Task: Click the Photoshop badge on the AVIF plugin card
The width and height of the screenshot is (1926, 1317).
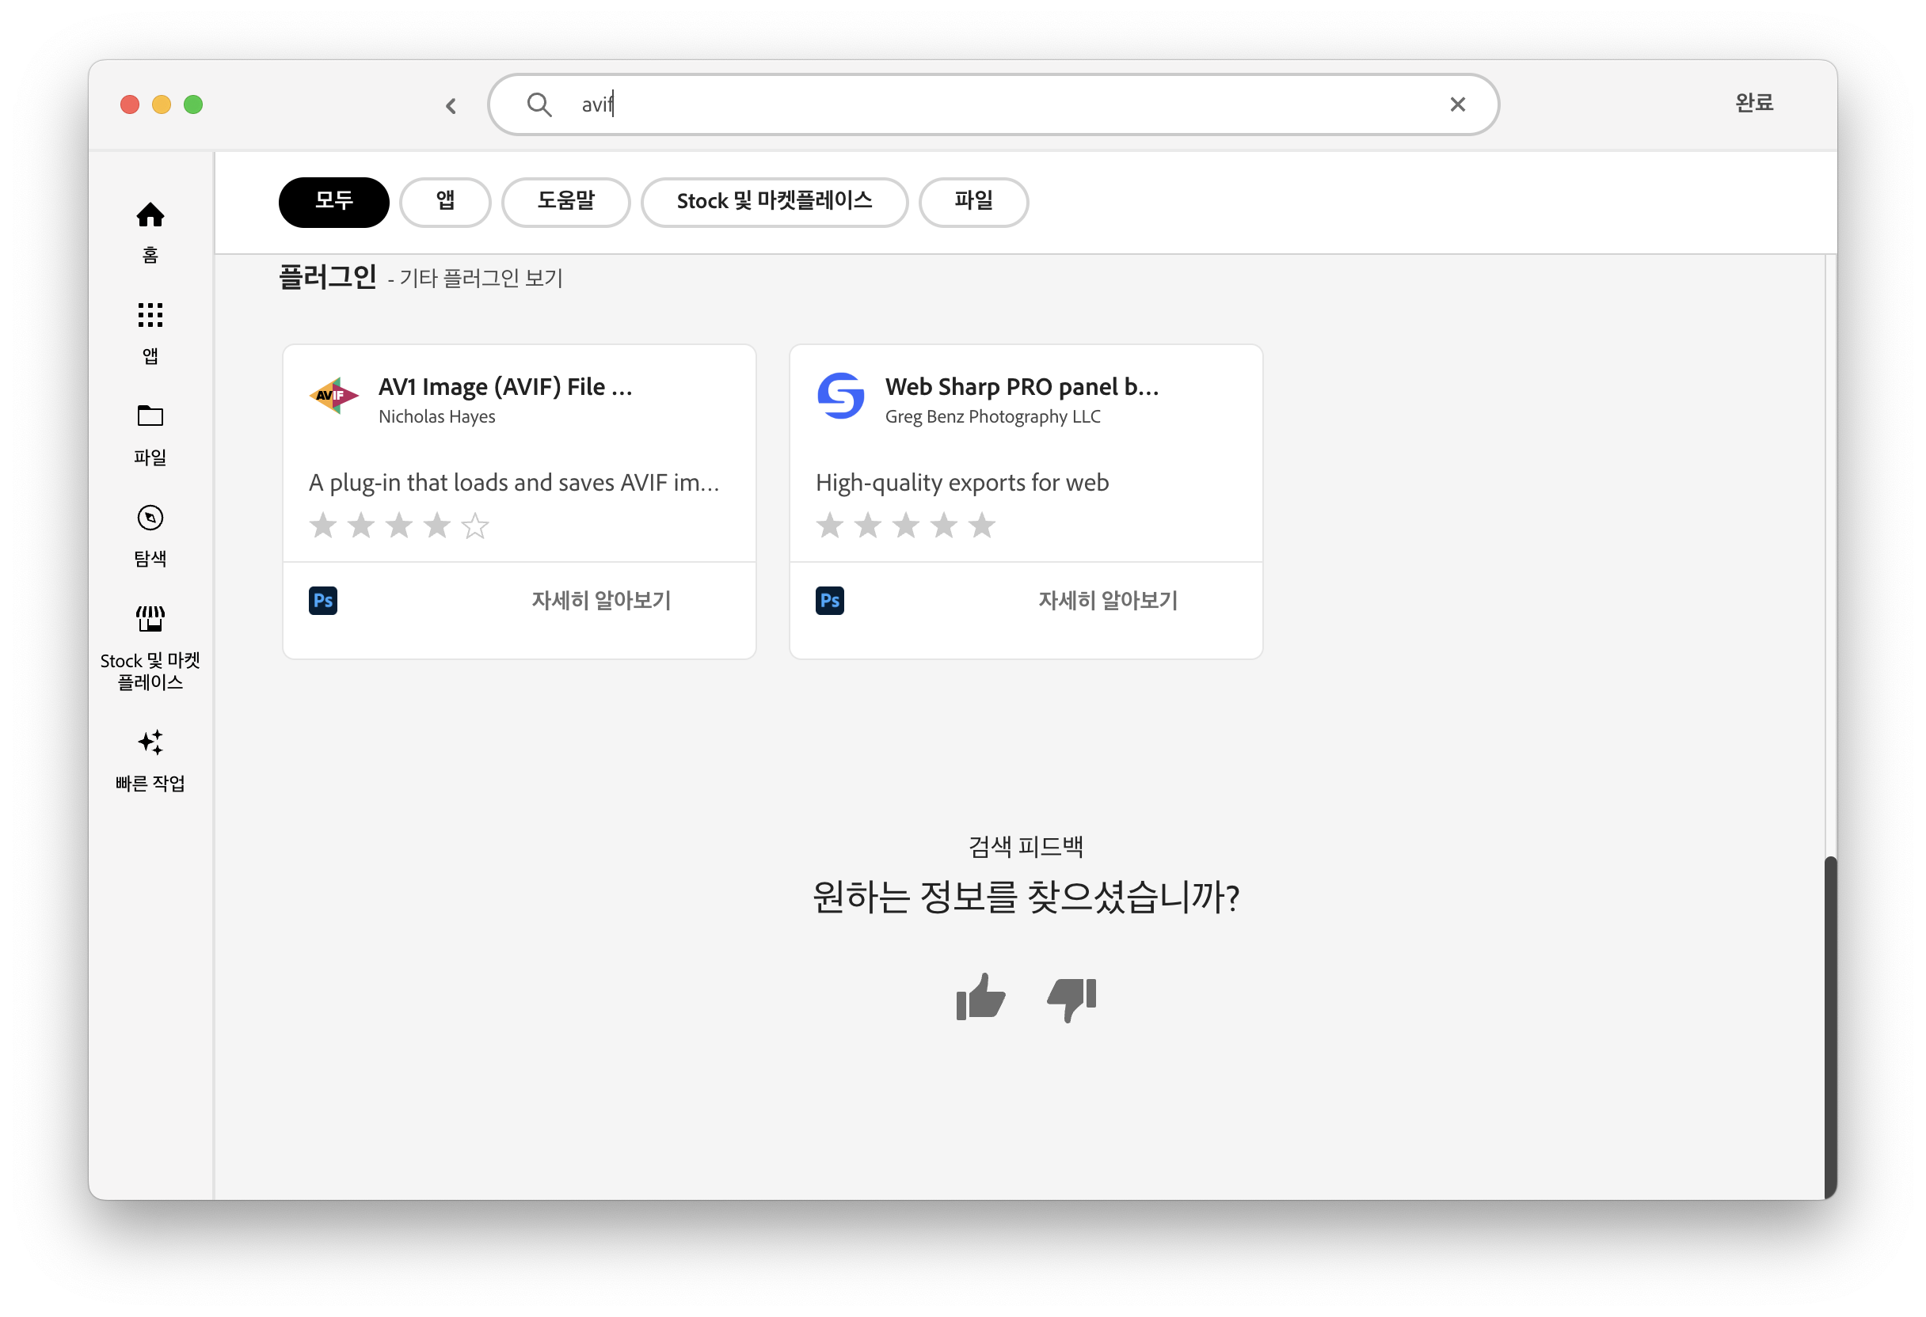Action: [x=324, y=601]
